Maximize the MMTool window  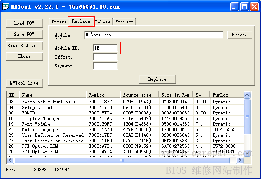[244, 7]
